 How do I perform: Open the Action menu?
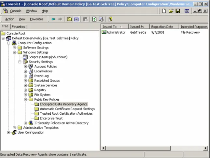click(10, 19)
